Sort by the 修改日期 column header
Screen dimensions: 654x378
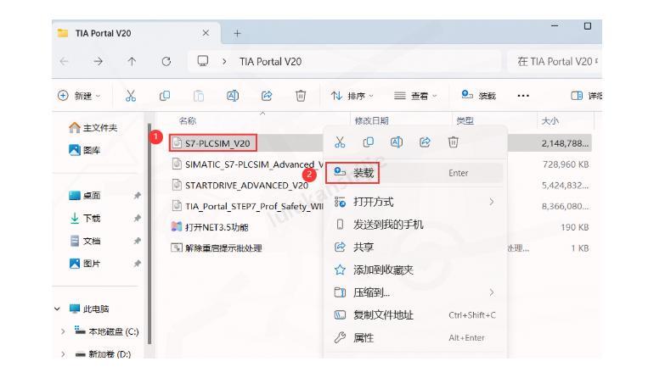click(372, 120)
